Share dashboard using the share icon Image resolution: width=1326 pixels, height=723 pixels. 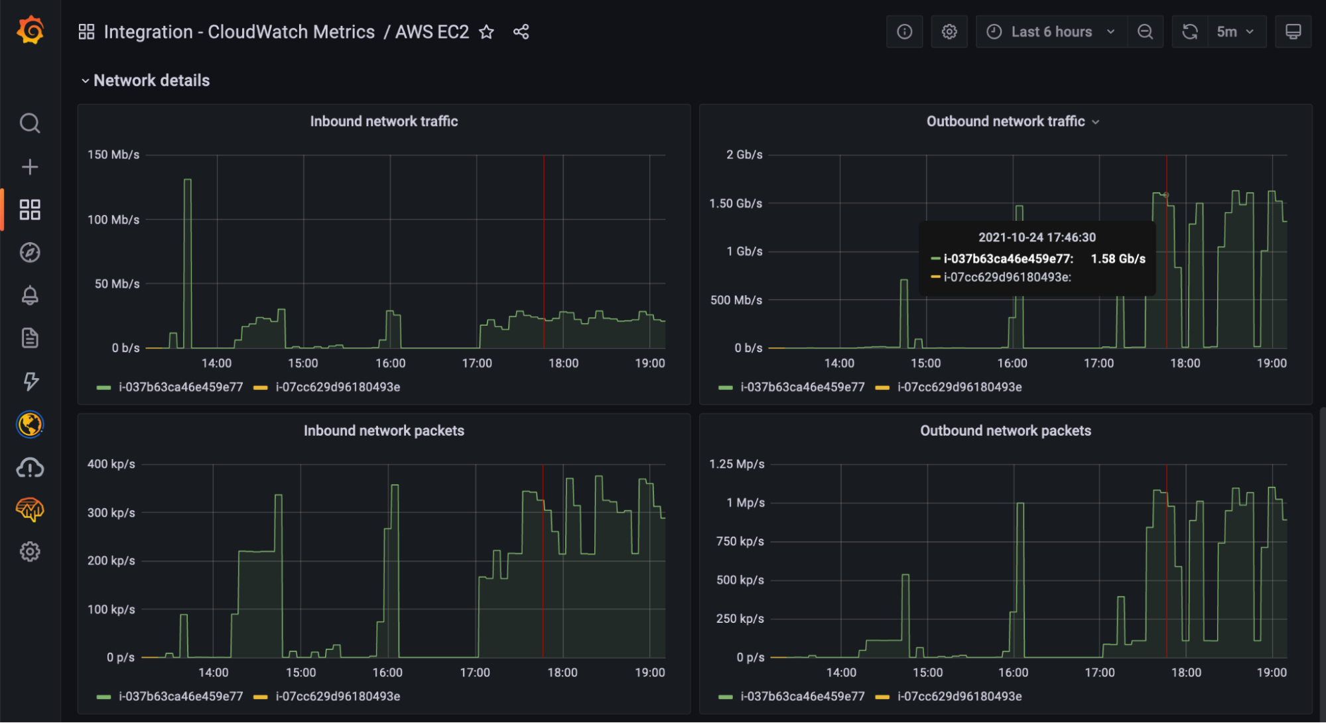click(521, 32)
